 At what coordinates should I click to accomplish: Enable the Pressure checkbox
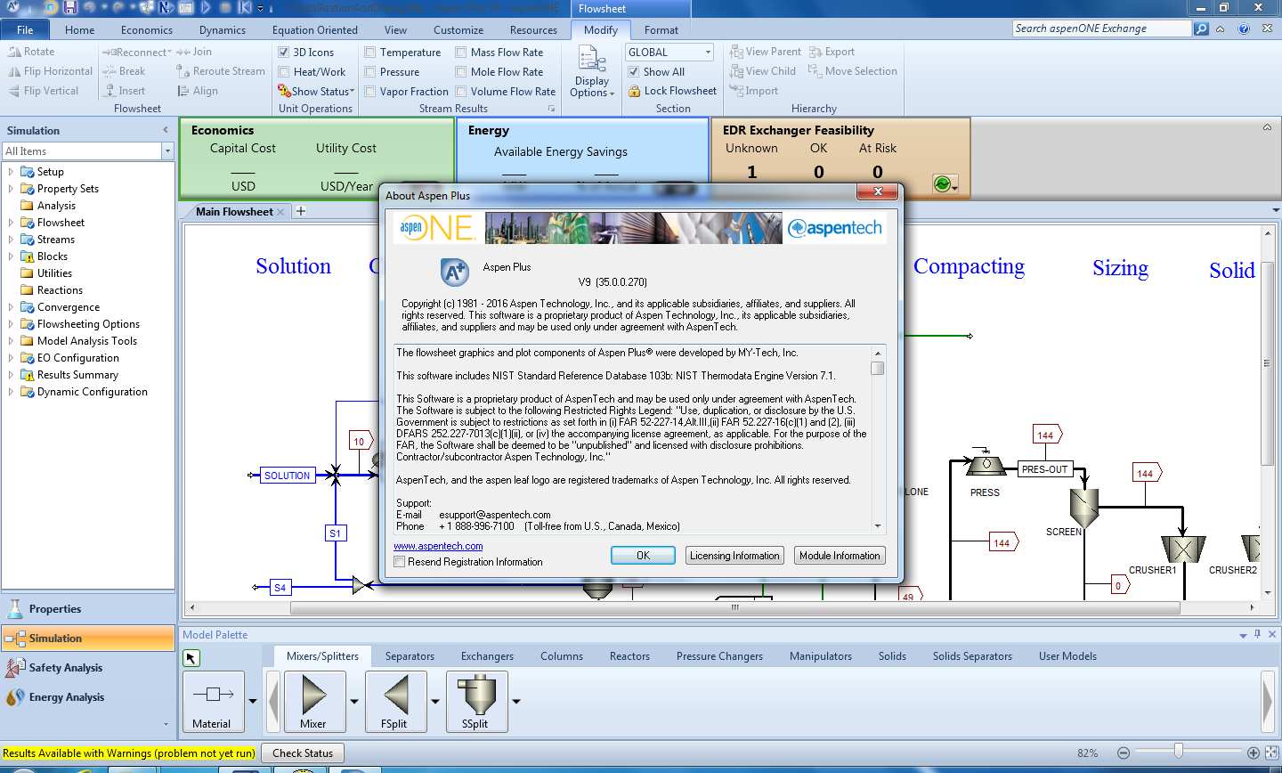click(x=370, y=71)
